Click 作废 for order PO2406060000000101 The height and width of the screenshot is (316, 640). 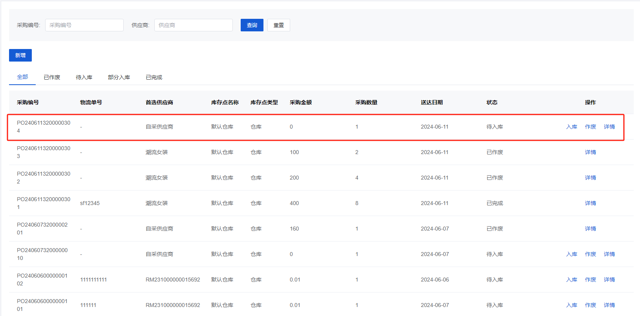point(591,305)
